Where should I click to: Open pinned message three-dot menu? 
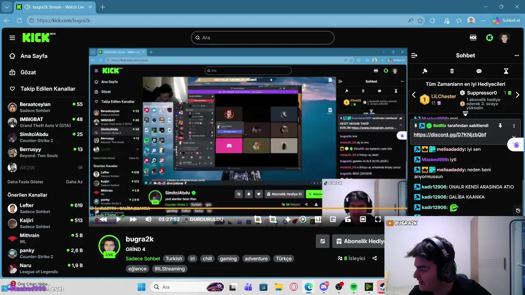coord(514,126)
